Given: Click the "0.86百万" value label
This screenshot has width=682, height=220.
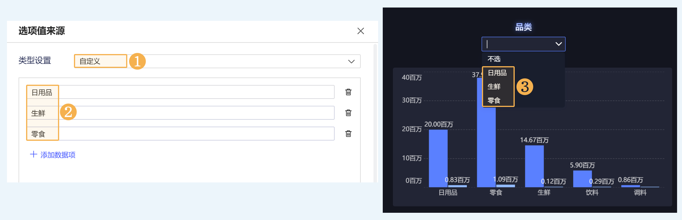Looking at the screenshot, I should click(x=631, y=180).
